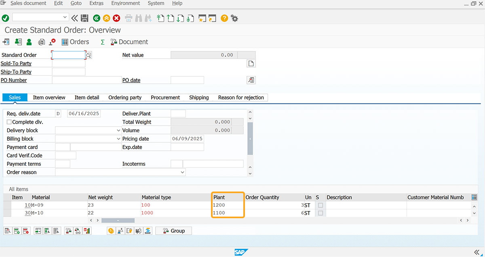Open the Delivery block dropdown

(118, 131)
